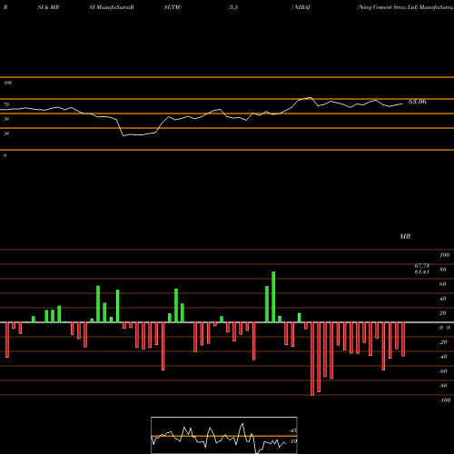The image size is (454, 454).
Task: Click the RSI line's lowest dip near 30
Action: pos(123,135)
